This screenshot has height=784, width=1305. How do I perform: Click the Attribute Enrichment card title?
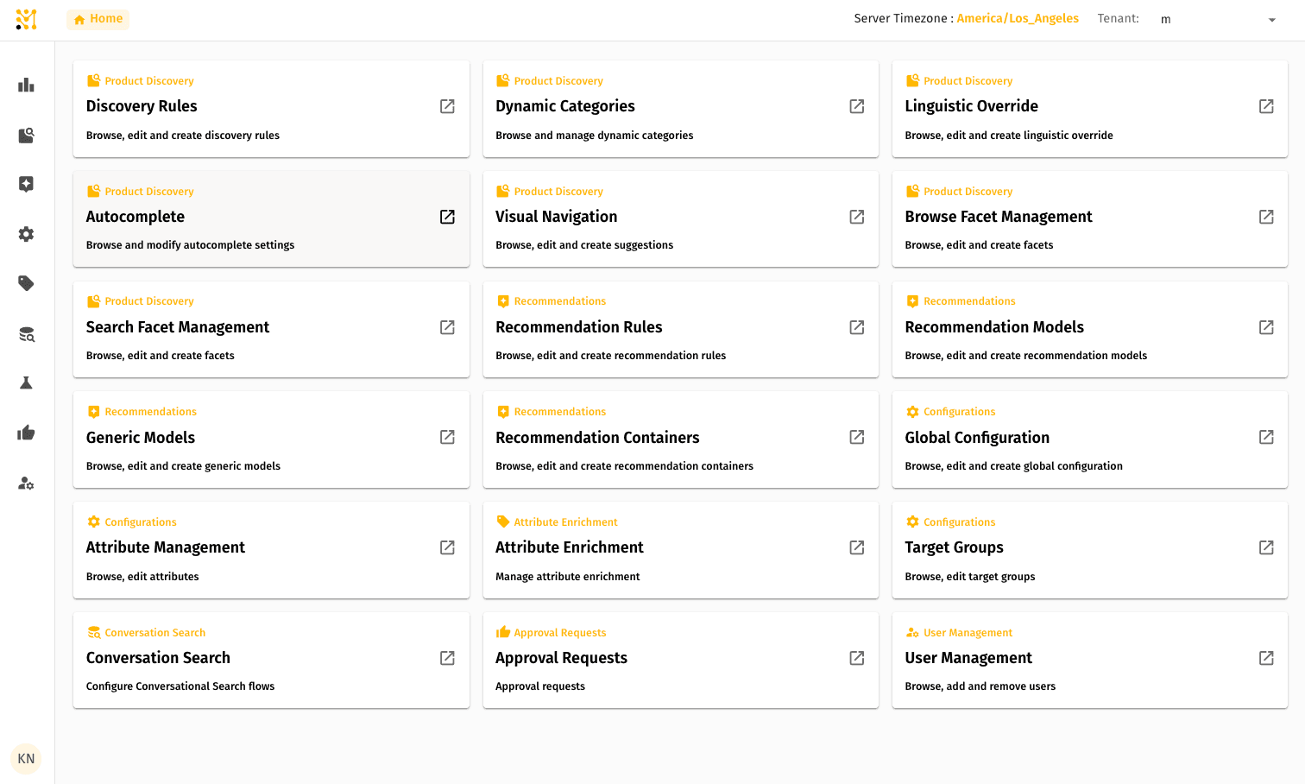tap(570, 547)
